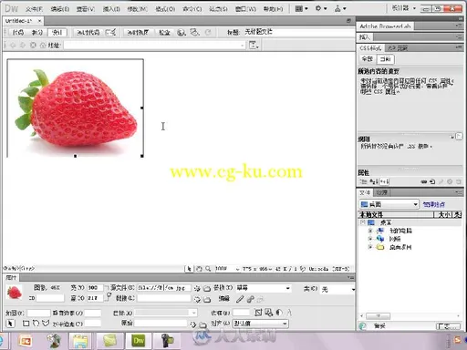Image resolution: width=467 pixels, height=350 pixels.
Task: Switch to Design view button
Action: click(57, 32)
